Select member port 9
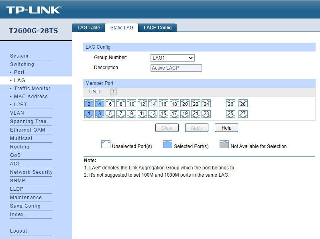This screenshot has height=239, width=320. tap(132, 114)
